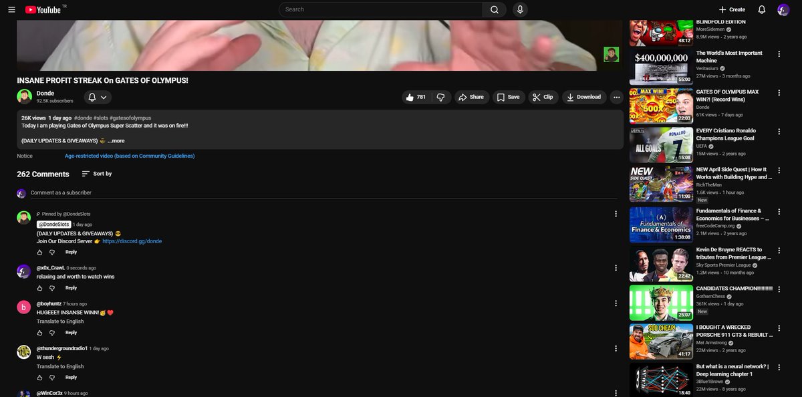This screenshot has height=397, width=802.
Task: Open options for World's Most Important Machine
Action: (x=779, y=53)
